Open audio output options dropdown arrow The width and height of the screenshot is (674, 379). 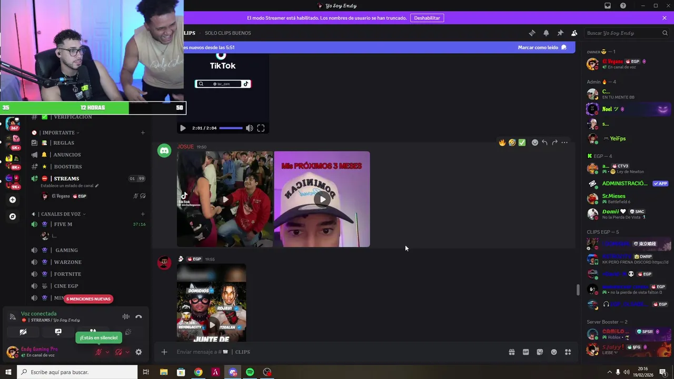(127, 352)
